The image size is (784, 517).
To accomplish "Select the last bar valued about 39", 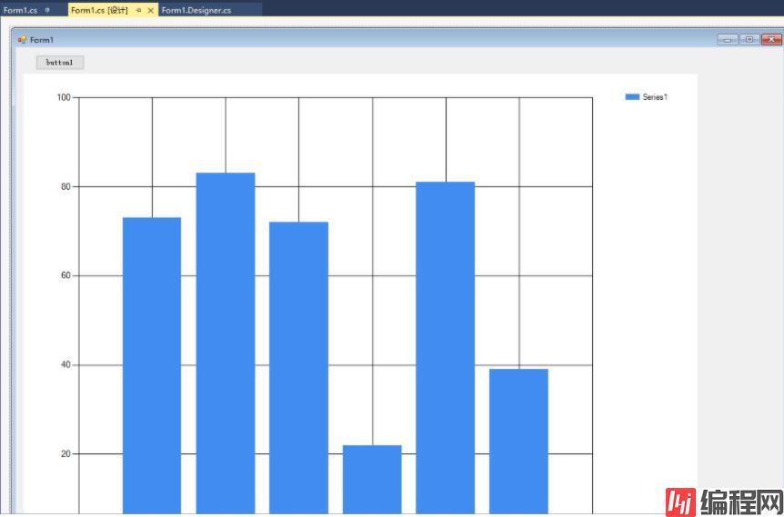I will click(518, 441).
